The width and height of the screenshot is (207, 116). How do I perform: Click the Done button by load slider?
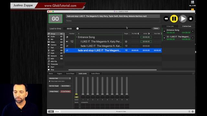(156, 28)
